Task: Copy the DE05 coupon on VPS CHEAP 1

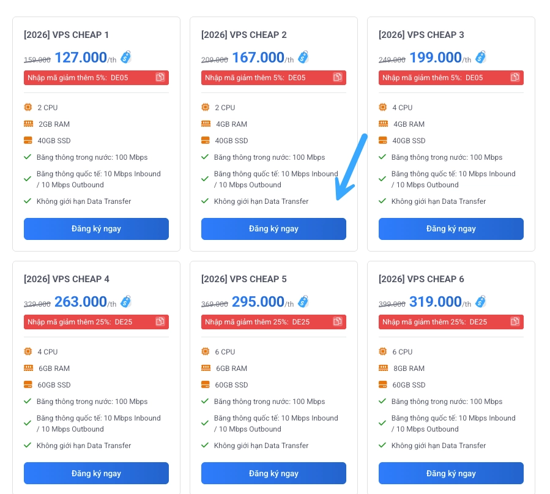Action: (x=160, y=77)
